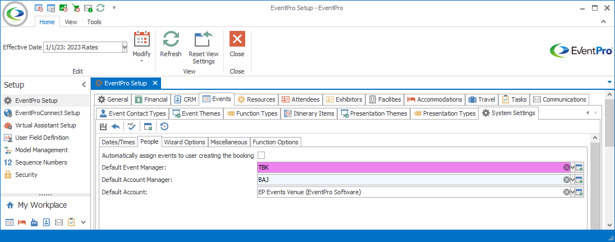Collapse the ribbon with the up chevron

tap(604, 22)
